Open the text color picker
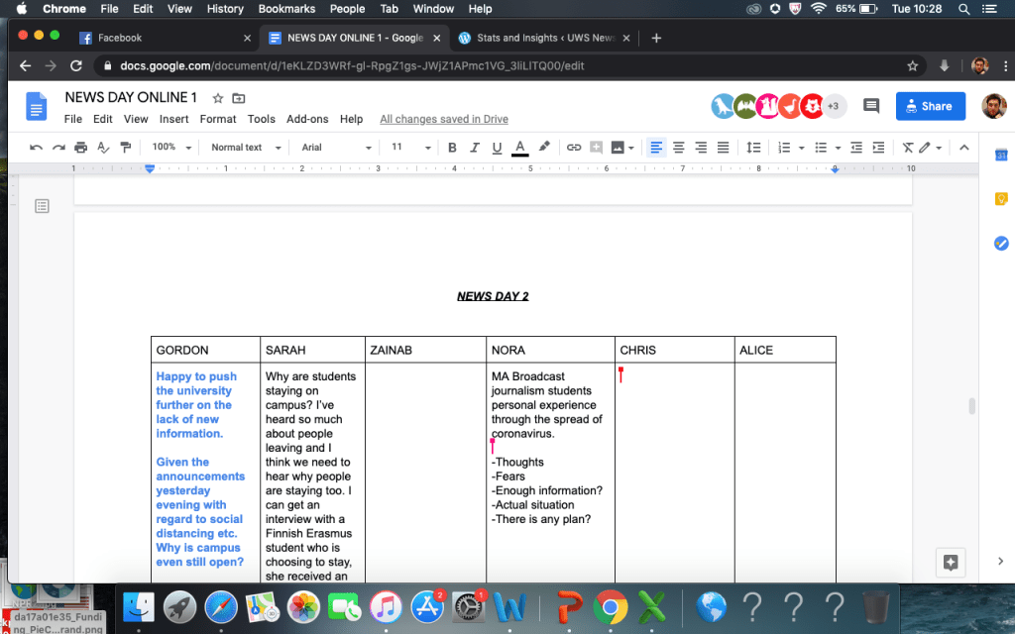This screenshot has width=1015, height=634. click(520, 148)
